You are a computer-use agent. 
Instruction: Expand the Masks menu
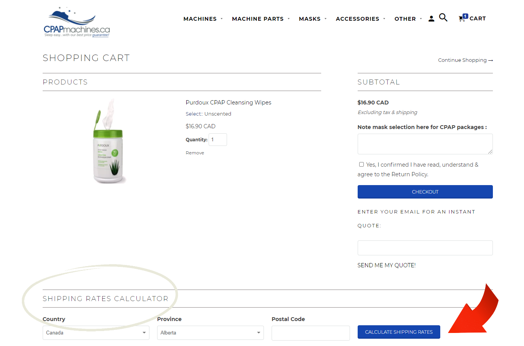312,19
